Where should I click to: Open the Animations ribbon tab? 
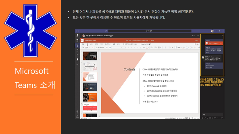pos(108,44)
